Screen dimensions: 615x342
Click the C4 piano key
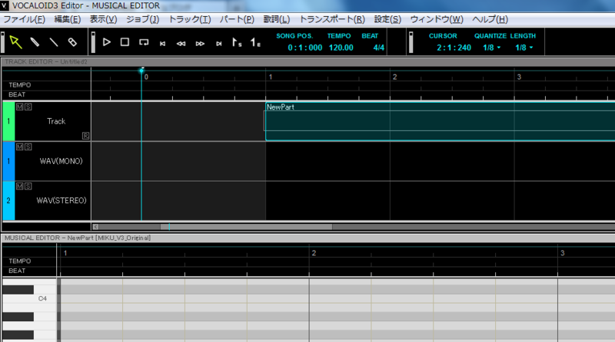(29, 298)
